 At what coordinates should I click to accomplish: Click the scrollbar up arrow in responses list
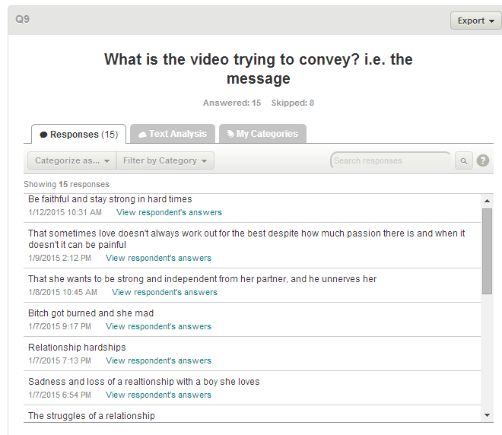(x=487, y=201)
